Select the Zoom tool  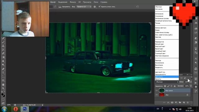pyautogui.click(x=3, y=88)
